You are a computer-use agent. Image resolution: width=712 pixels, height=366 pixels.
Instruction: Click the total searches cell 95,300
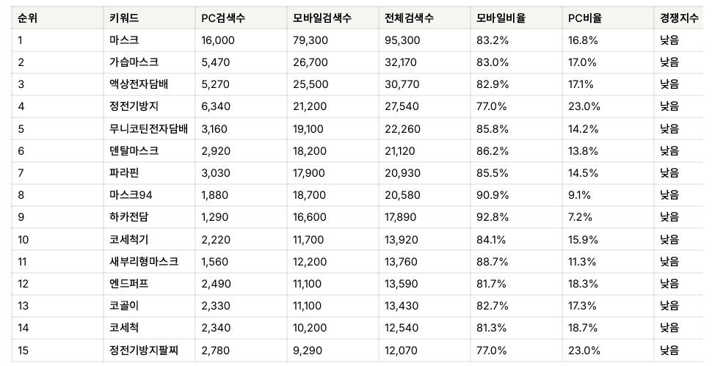point(402,40)
